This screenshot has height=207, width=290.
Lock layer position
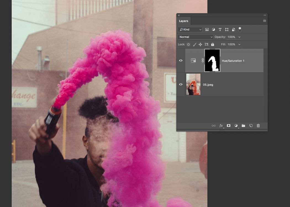(x=200, y=44)
